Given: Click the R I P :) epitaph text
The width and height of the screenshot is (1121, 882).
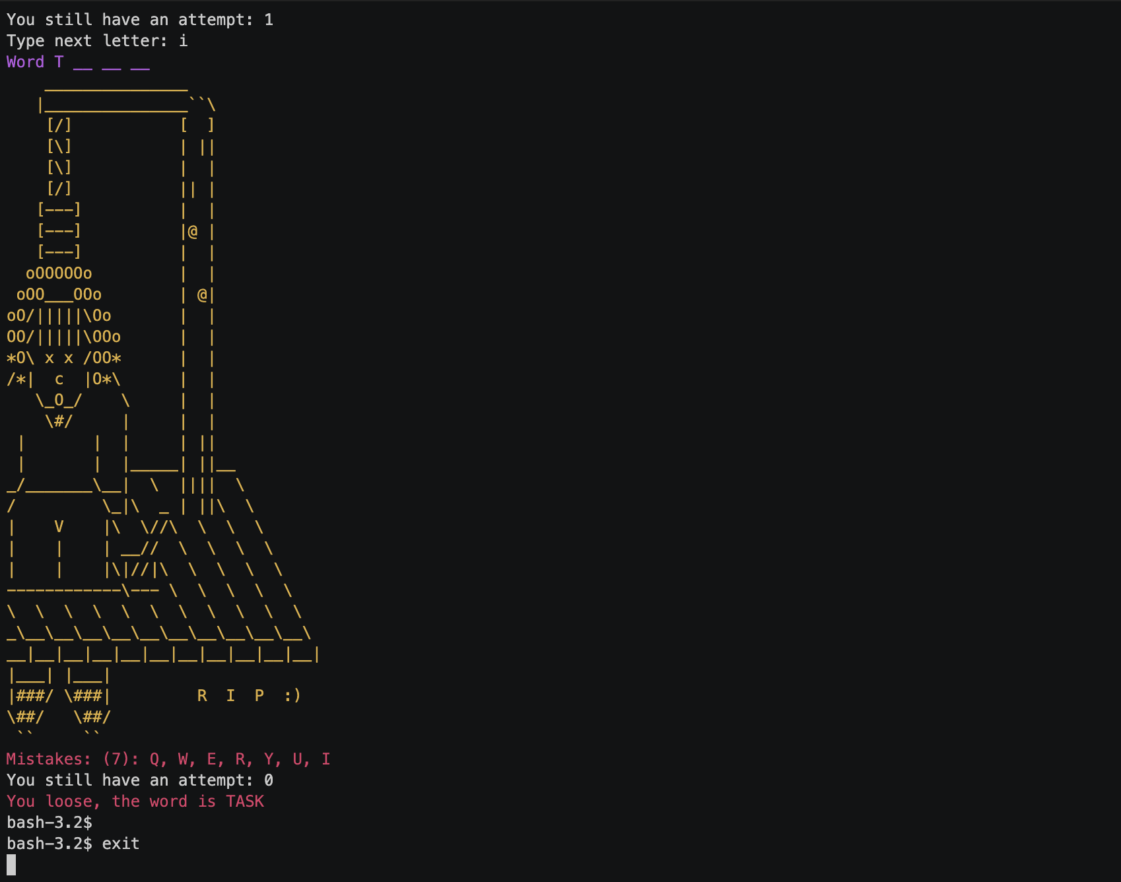Looking at the screenshot, I should click(x=248, y=695).
